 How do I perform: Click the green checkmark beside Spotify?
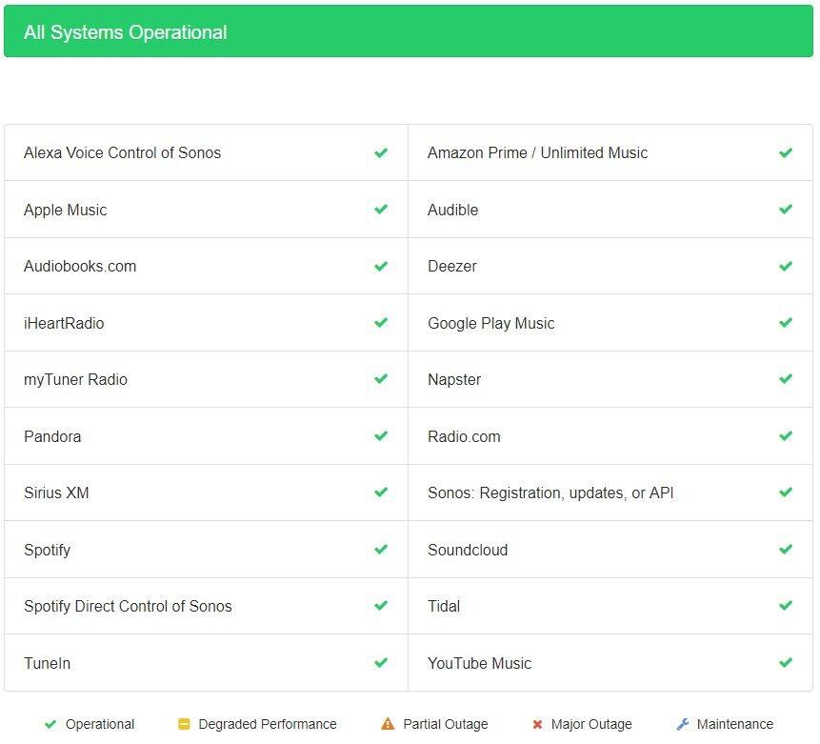381,550
